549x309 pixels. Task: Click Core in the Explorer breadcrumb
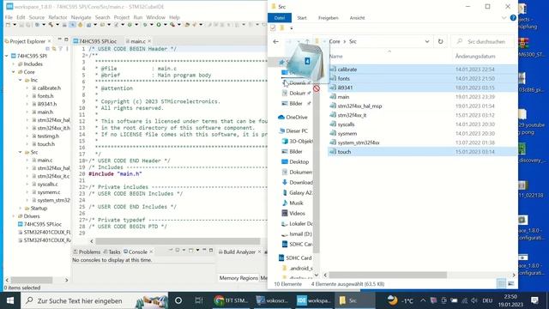coord(335,41)
